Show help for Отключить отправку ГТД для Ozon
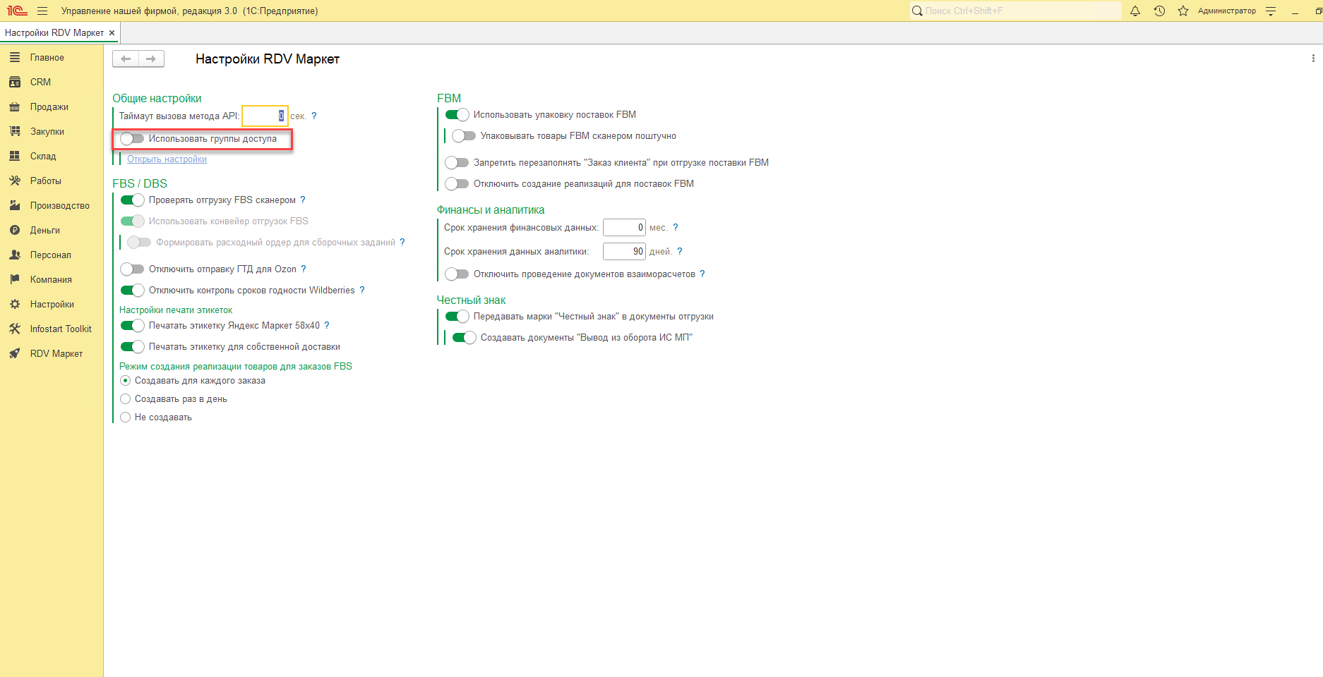This screenshot has width=1323, height=677. pos(304,269)
